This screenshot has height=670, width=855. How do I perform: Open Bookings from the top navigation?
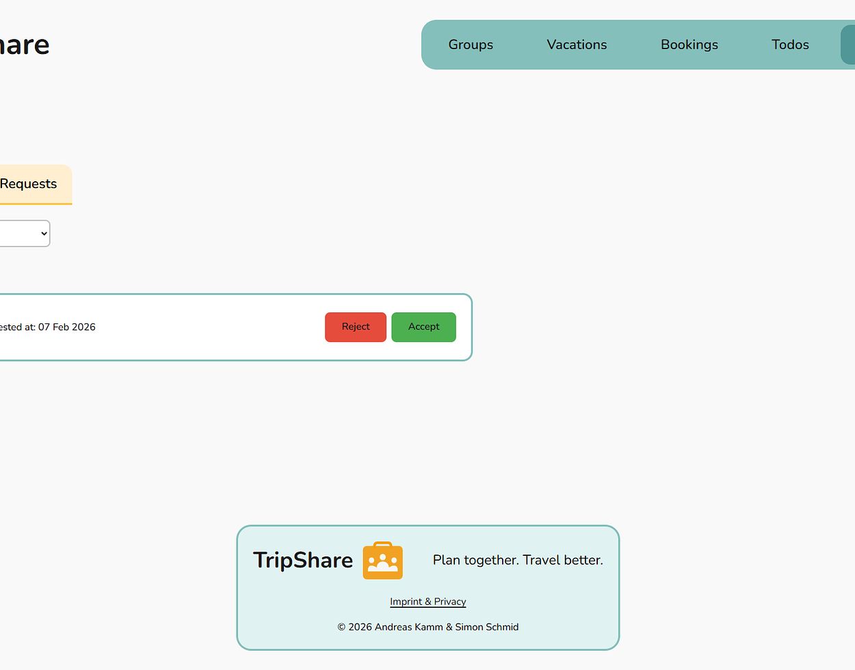[x=689, y=45]
